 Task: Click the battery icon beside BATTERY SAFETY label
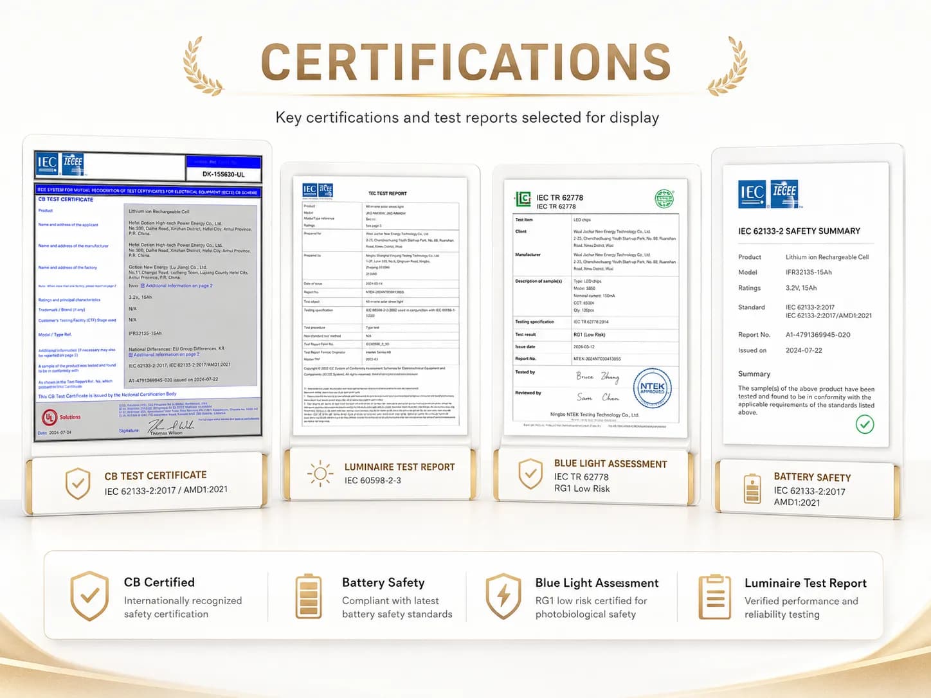coord(752,488)
